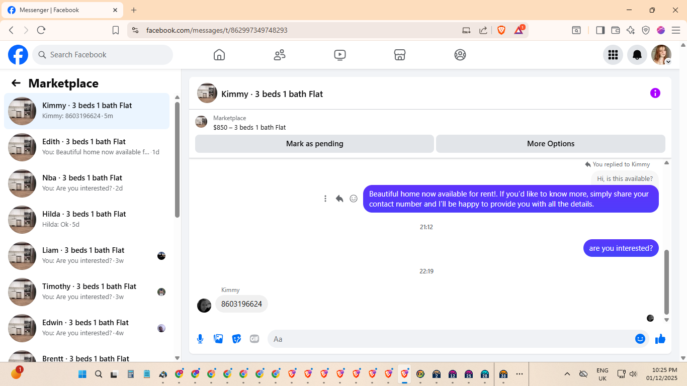Click the install app icon in address bar
This screenshot has height=386, width=687.
click(466, 30)
